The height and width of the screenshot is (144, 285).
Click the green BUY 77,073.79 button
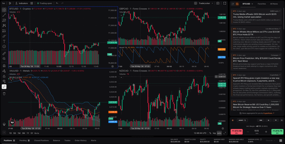point(277,132)
